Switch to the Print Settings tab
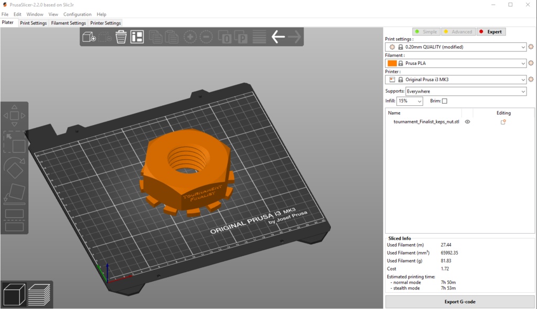Image resolution: width=537 pixels, height=309 pixels. tap(33, 23)
